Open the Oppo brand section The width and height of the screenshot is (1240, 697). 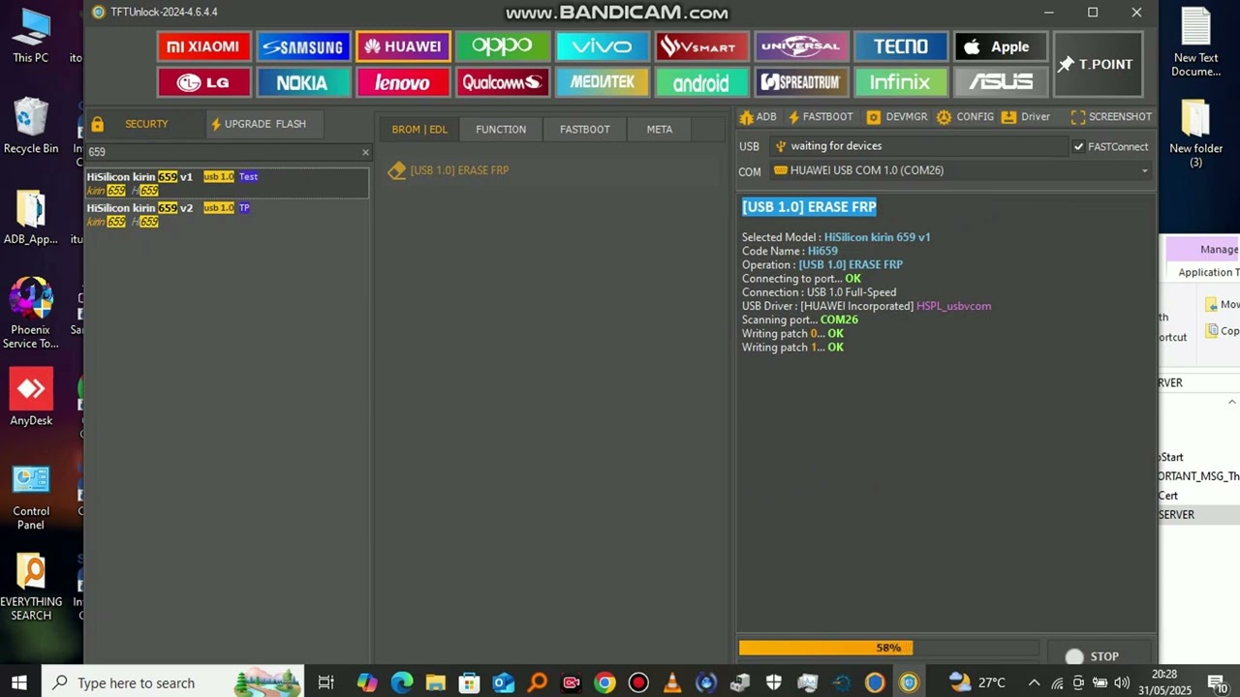coord(502,46)
